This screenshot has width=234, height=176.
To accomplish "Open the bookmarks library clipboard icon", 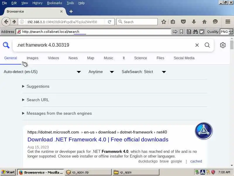I will [173, 22].
